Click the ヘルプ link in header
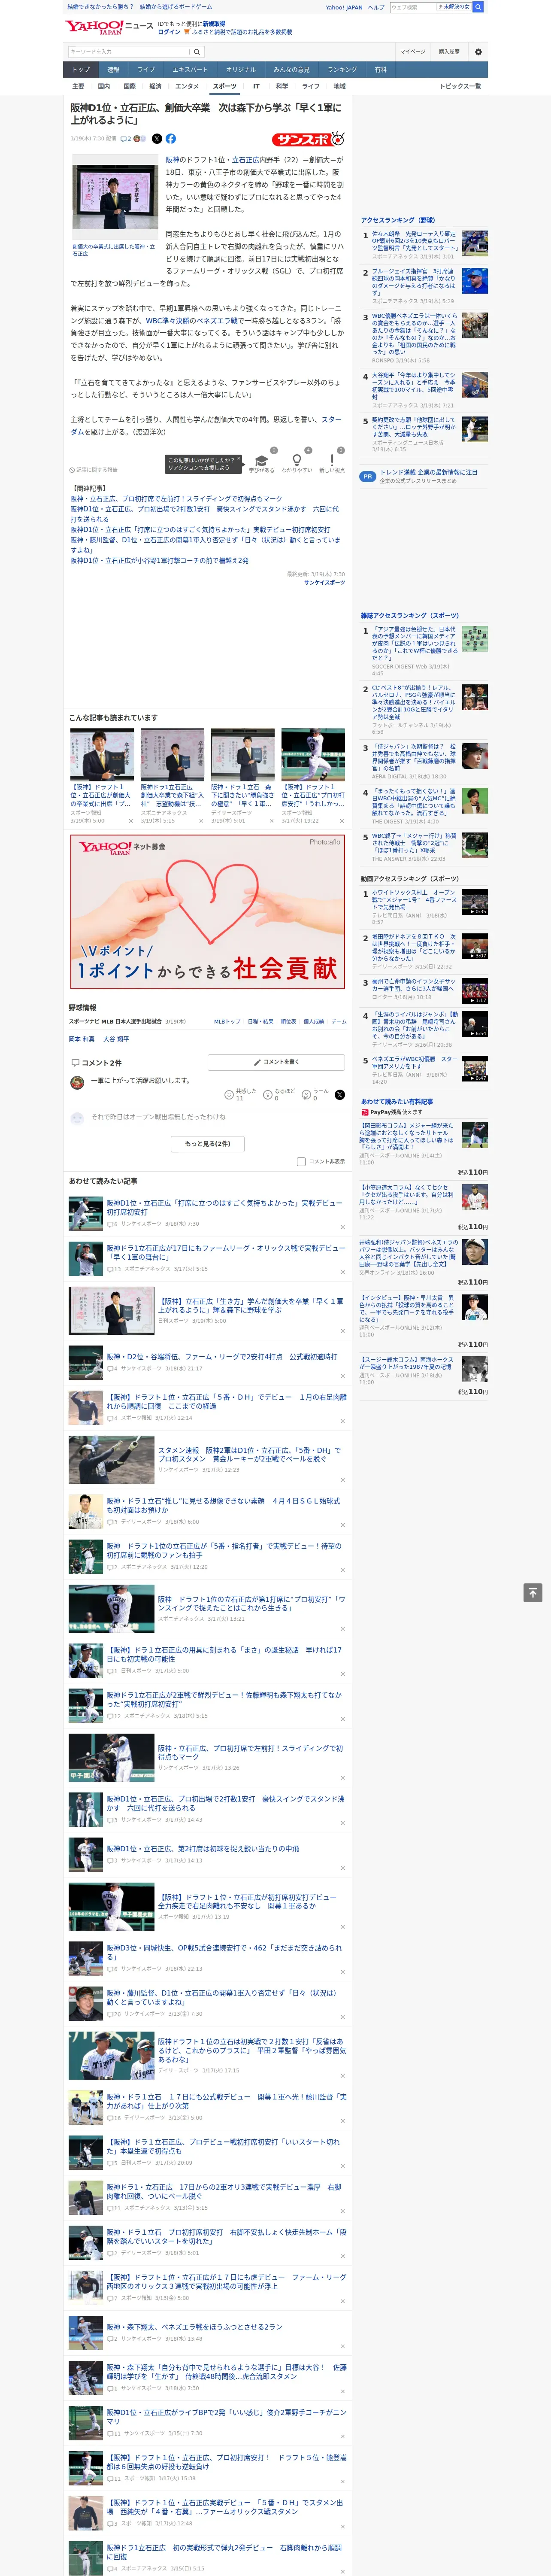The height and width of the screenshot is (2576, 551). pyautogui.click(x=376, y=7)
